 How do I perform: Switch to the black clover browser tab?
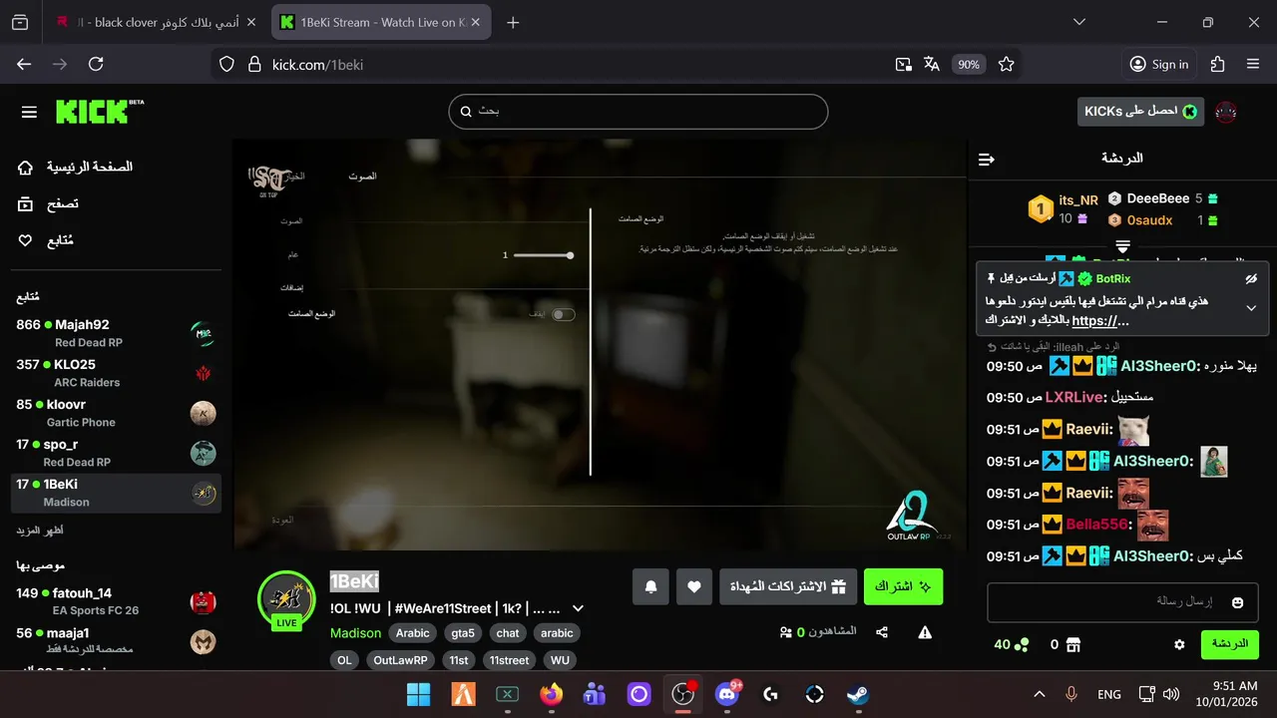[157, 22]
